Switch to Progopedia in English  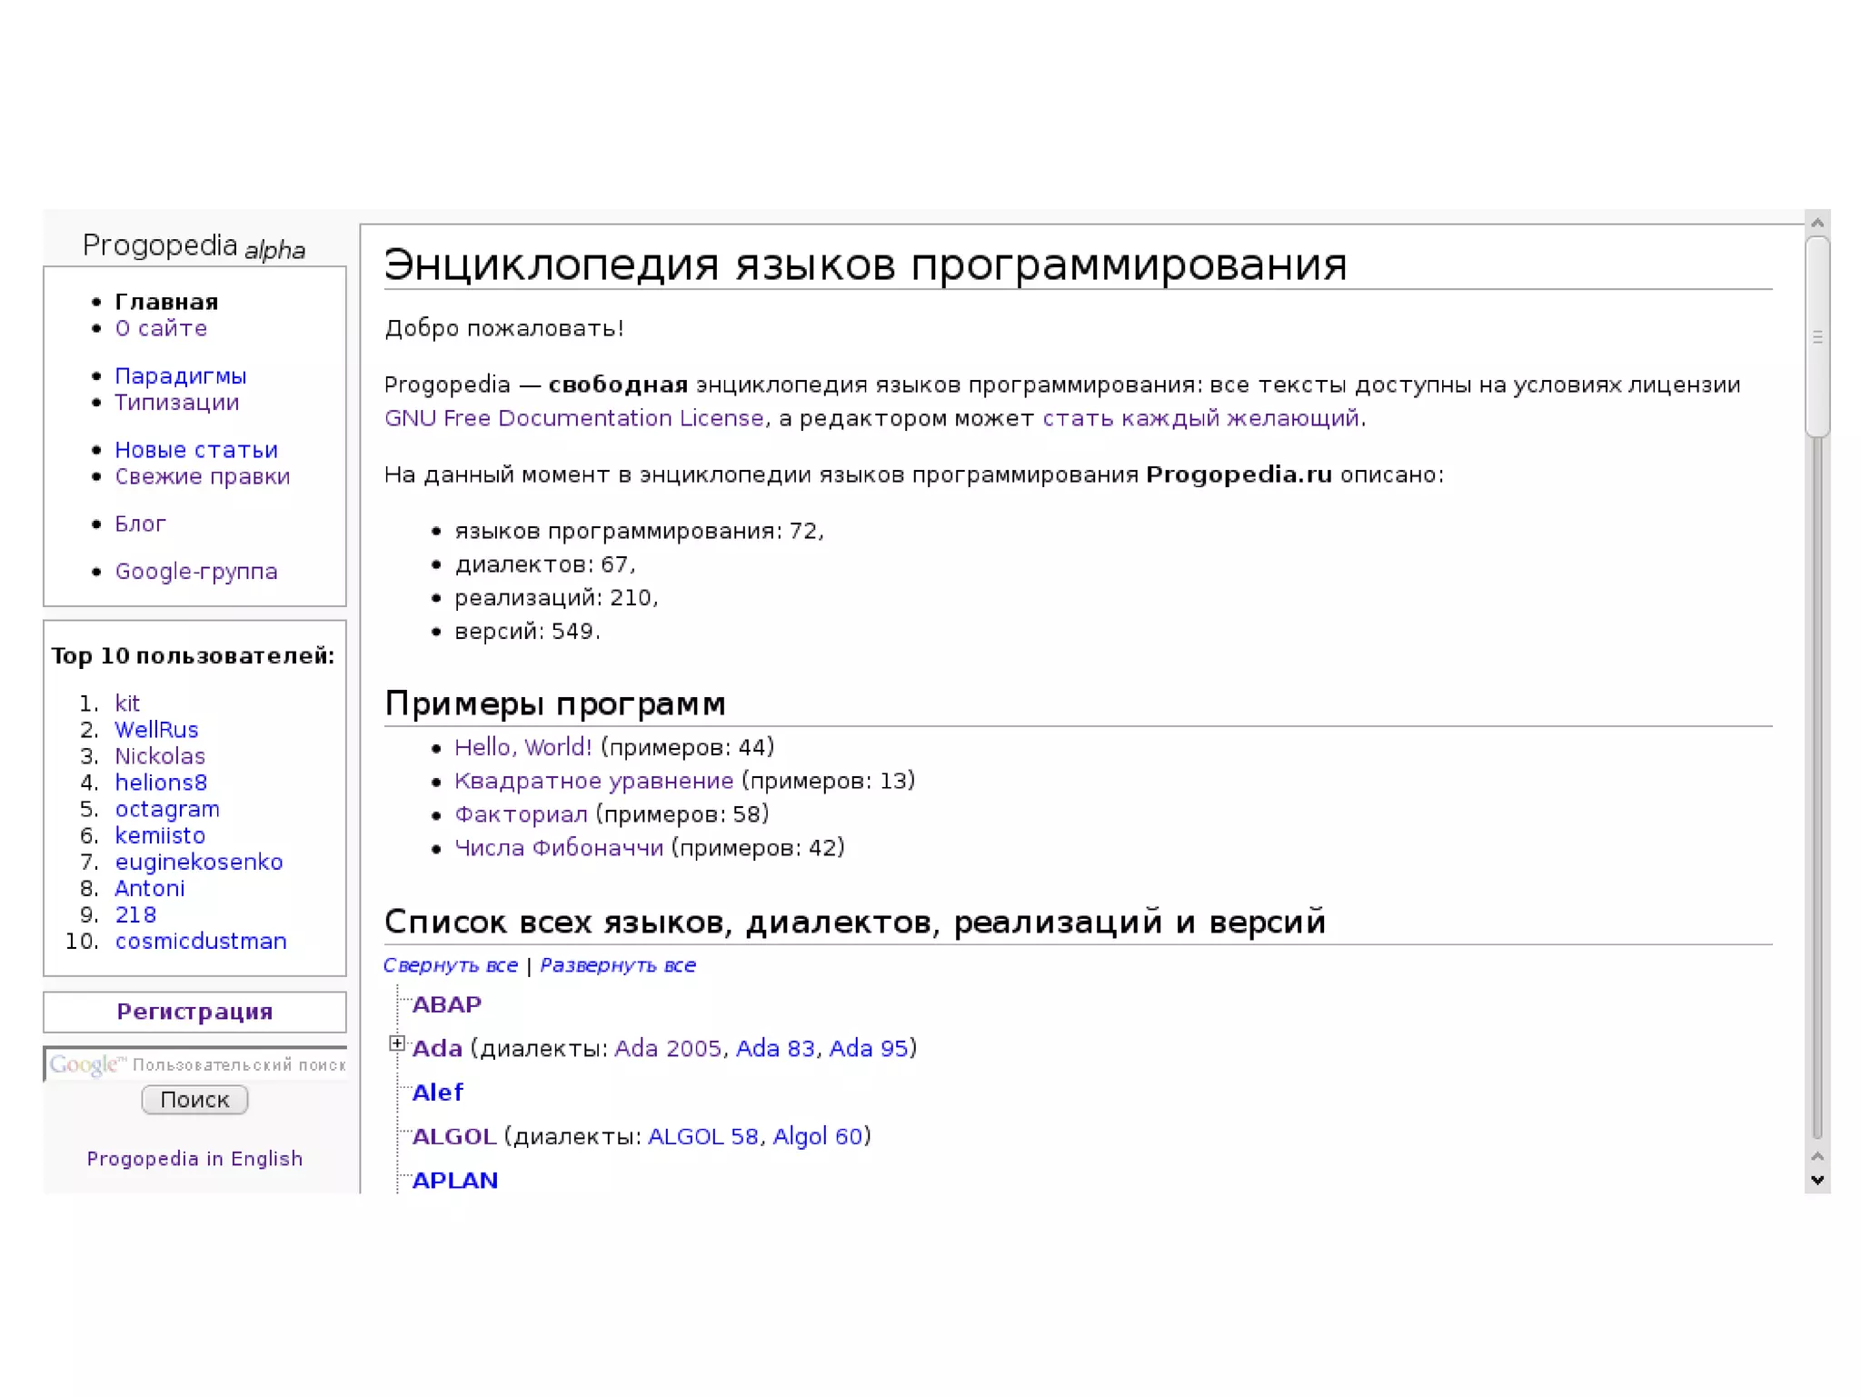pos(194,1159)
